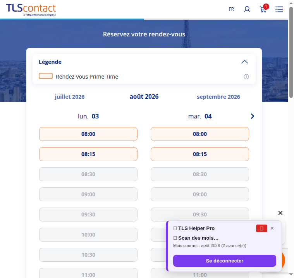Open the shopping cart with 1 item
Viewport: 294px width, 278px height.
(x=264, y=9)
